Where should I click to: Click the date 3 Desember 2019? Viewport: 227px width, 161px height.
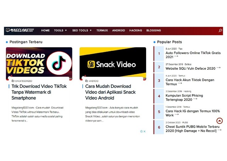click(174, 91)
